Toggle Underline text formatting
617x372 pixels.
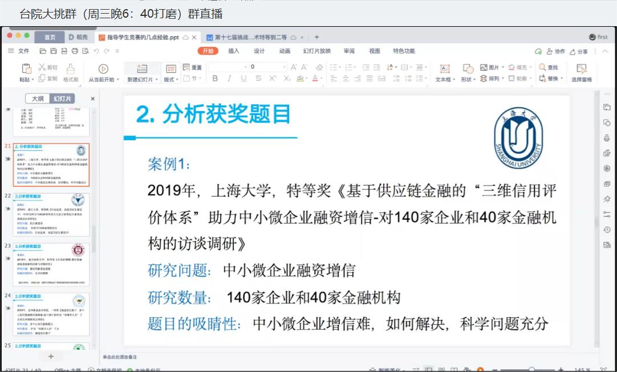click(243, 79)
